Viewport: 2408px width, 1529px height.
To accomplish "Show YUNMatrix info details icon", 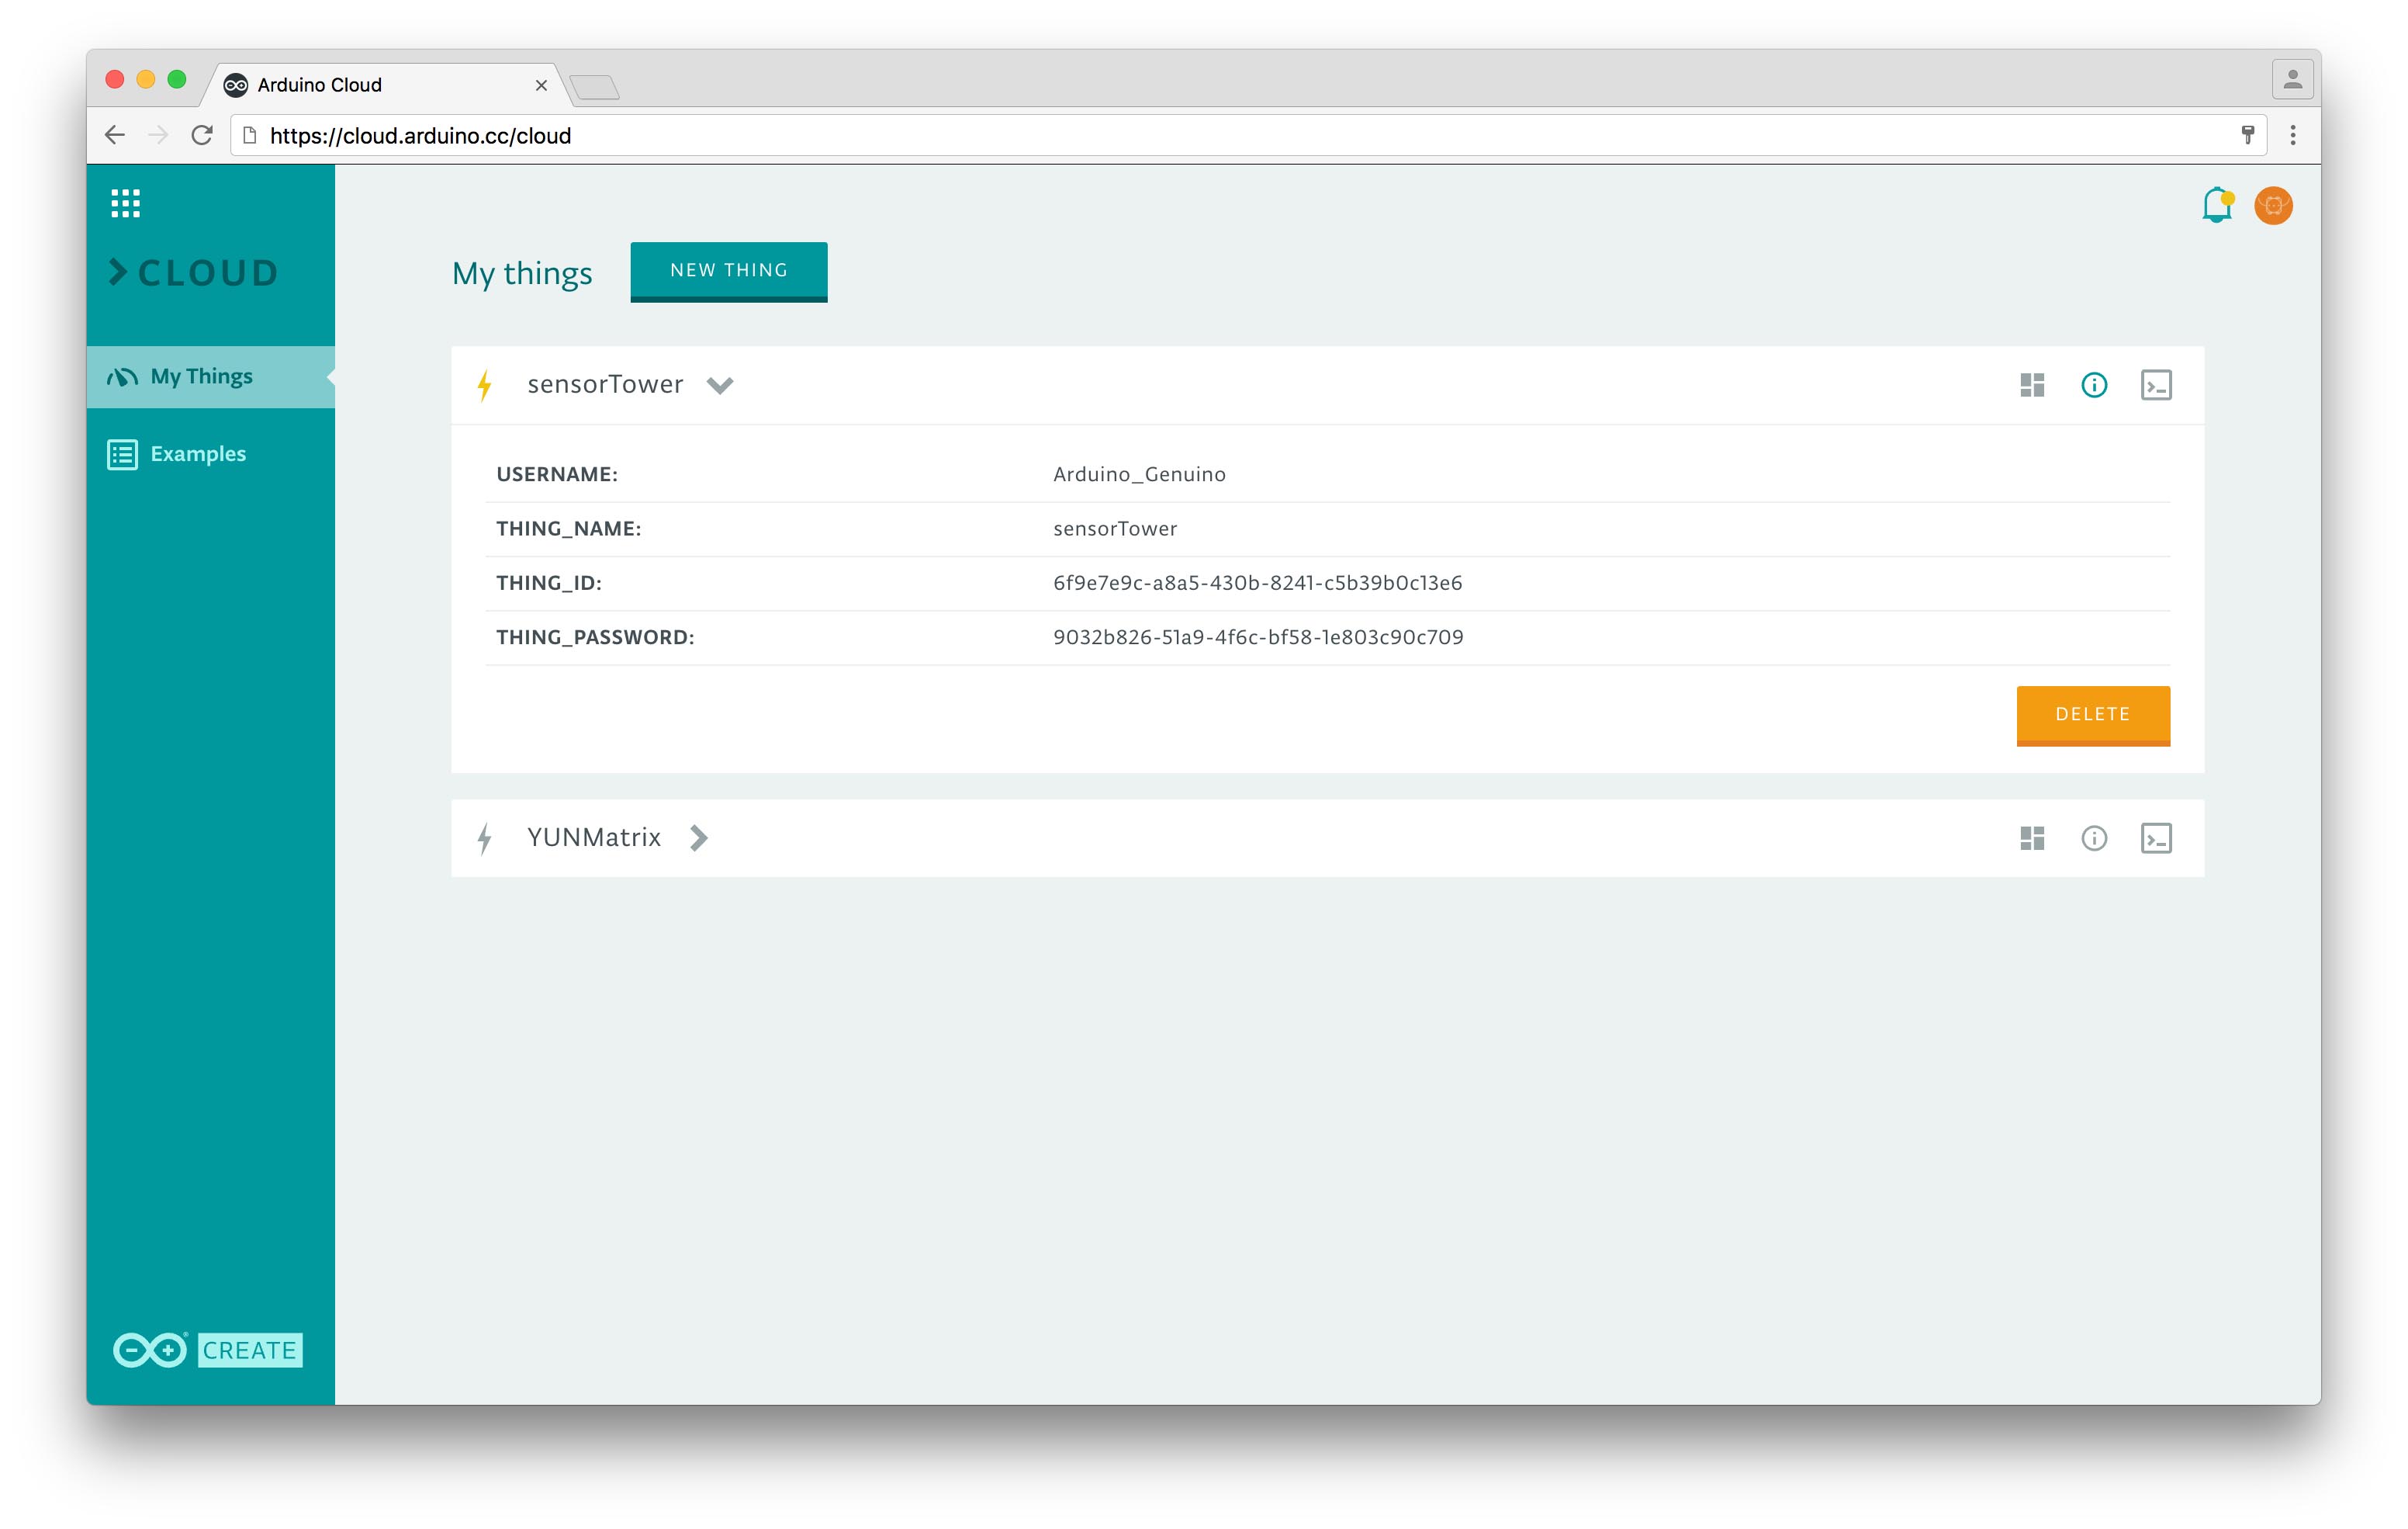I will pyautogui.click(x=2094, y=838).
